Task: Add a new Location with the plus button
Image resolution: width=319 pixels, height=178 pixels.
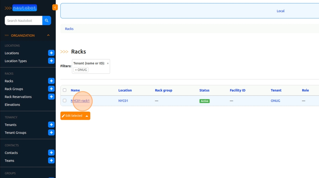Action: (51, 53)
